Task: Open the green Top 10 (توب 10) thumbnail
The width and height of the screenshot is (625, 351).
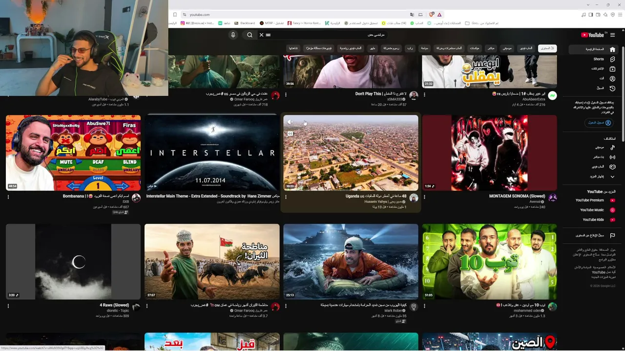Action: coord(489,262)
